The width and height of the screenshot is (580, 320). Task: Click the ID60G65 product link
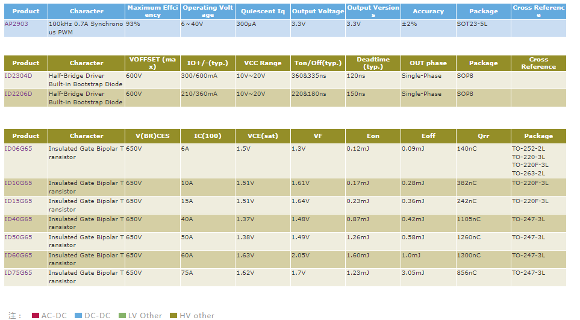click(18, 256)
